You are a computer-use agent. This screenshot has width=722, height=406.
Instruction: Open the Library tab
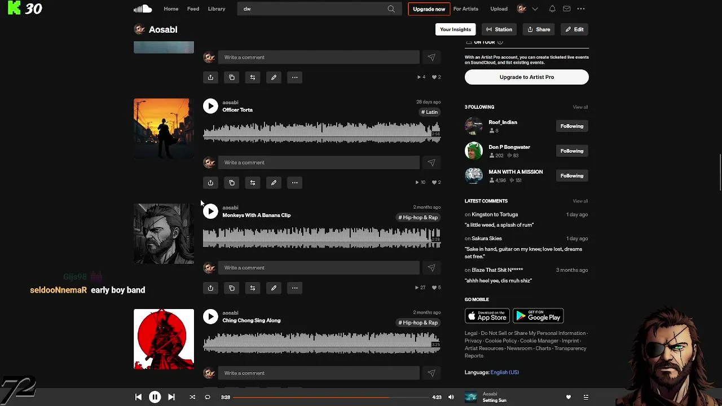(x=217, y=9)
